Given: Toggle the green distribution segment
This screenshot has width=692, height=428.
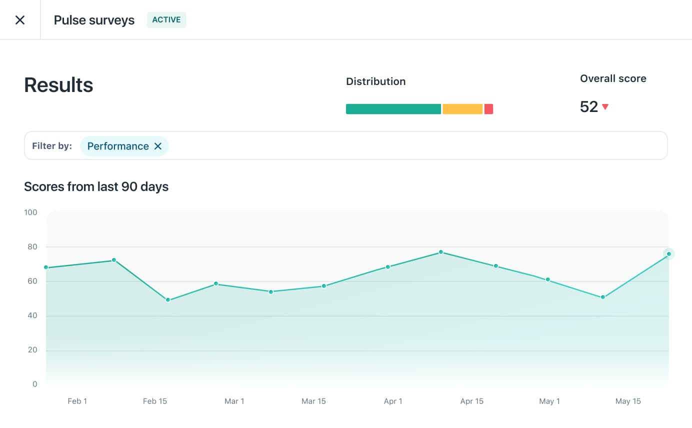Looking at the screenshot, I should point(393,108).
